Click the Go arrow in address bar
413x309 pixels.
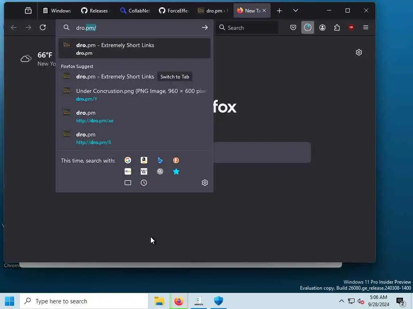click(204, 28)
